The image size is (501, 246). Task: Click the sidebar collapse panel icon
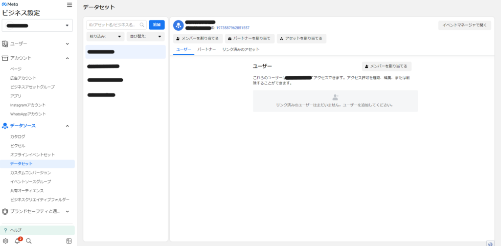(x=69, y=241)
